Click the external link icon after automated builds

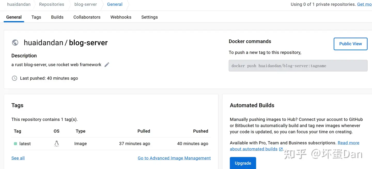coord(281,149)
